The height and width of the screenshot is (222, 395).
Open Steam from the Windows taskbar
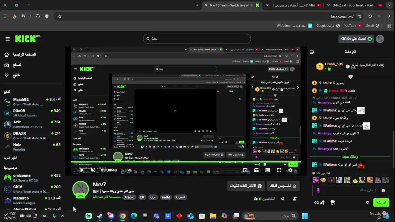pos(100,216)
